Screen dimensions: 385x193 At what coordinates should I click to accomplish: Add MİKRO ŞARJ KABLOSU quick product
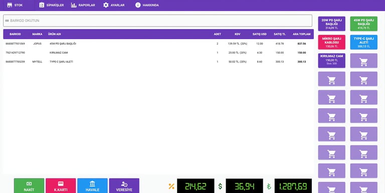331,42
